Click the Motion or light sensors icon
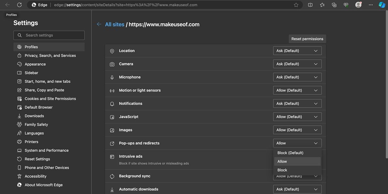 pyautogui.click(x=112, y=90)
